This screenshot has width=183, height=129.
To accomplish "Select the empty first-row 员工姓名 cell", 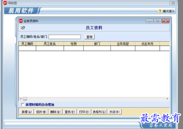I will [50, 48].
